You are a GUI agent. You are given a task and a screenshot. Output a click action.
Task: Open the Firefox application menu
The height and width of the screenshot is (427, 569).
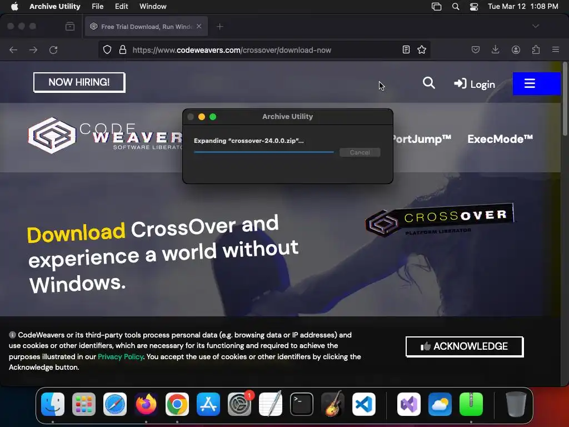555,49
